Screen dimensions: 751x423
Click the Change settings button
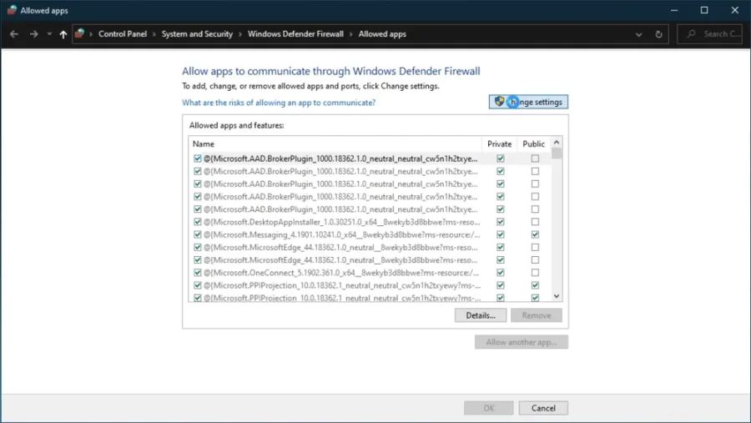click(528, 102)
